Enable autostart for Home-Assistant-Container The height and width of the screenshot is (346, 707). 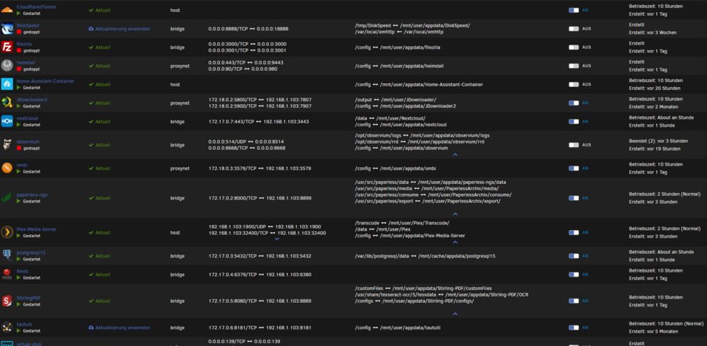573,84
